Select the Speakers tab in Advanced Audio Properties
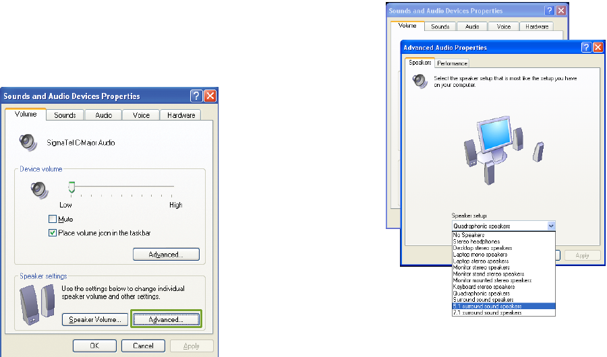607x357 pixels. tap(420, 62)
